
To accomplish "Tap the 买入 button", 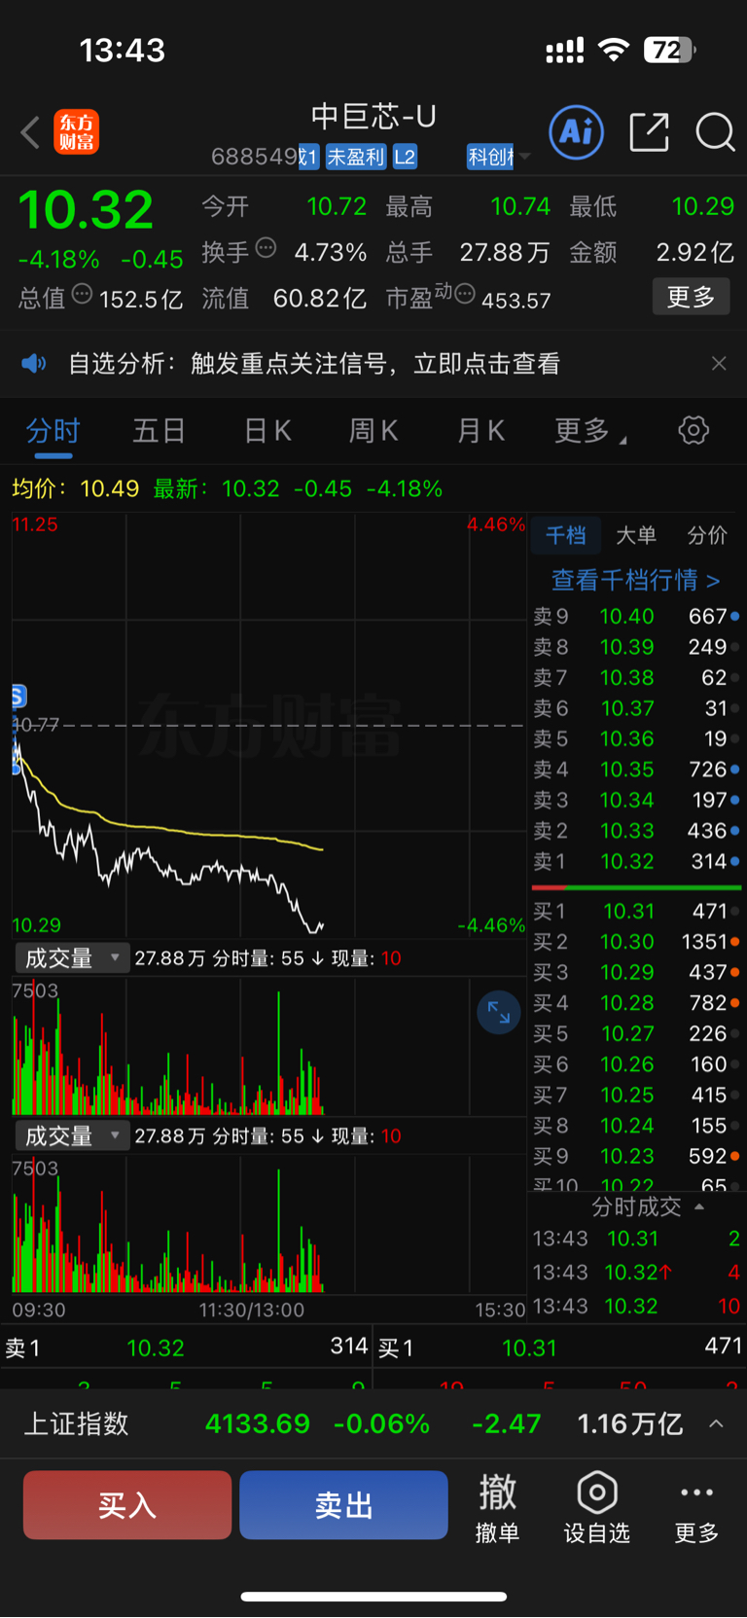I will point(127,1505).
